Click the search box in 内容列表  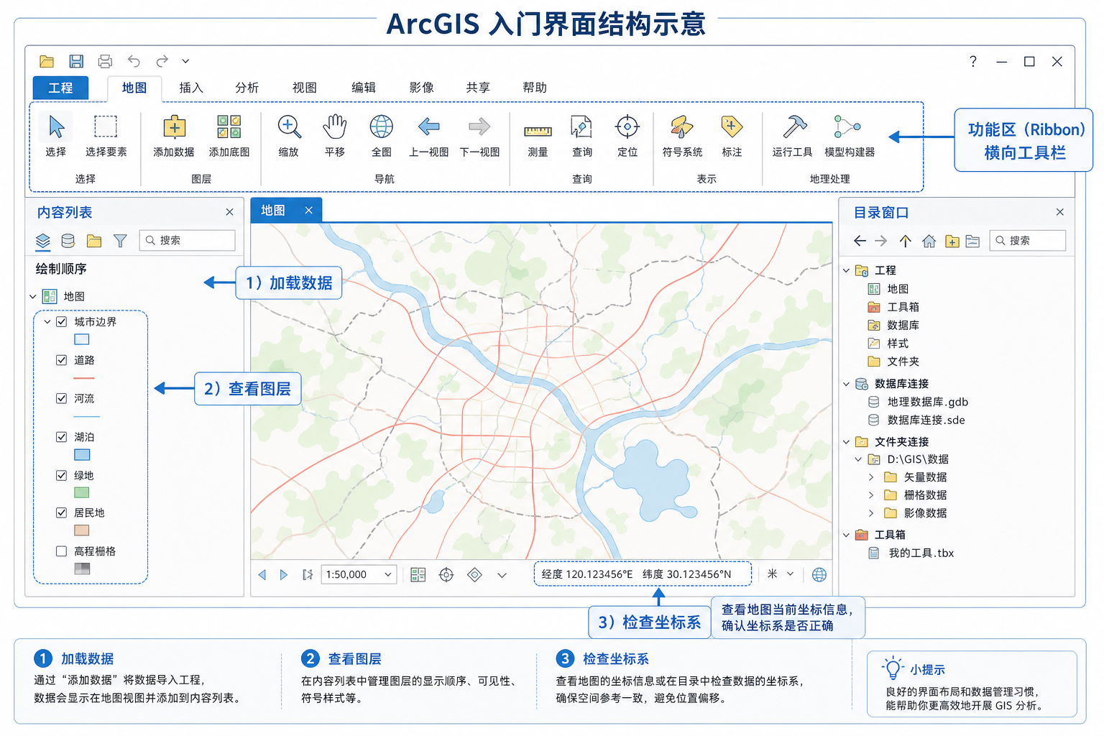point(187,241)
